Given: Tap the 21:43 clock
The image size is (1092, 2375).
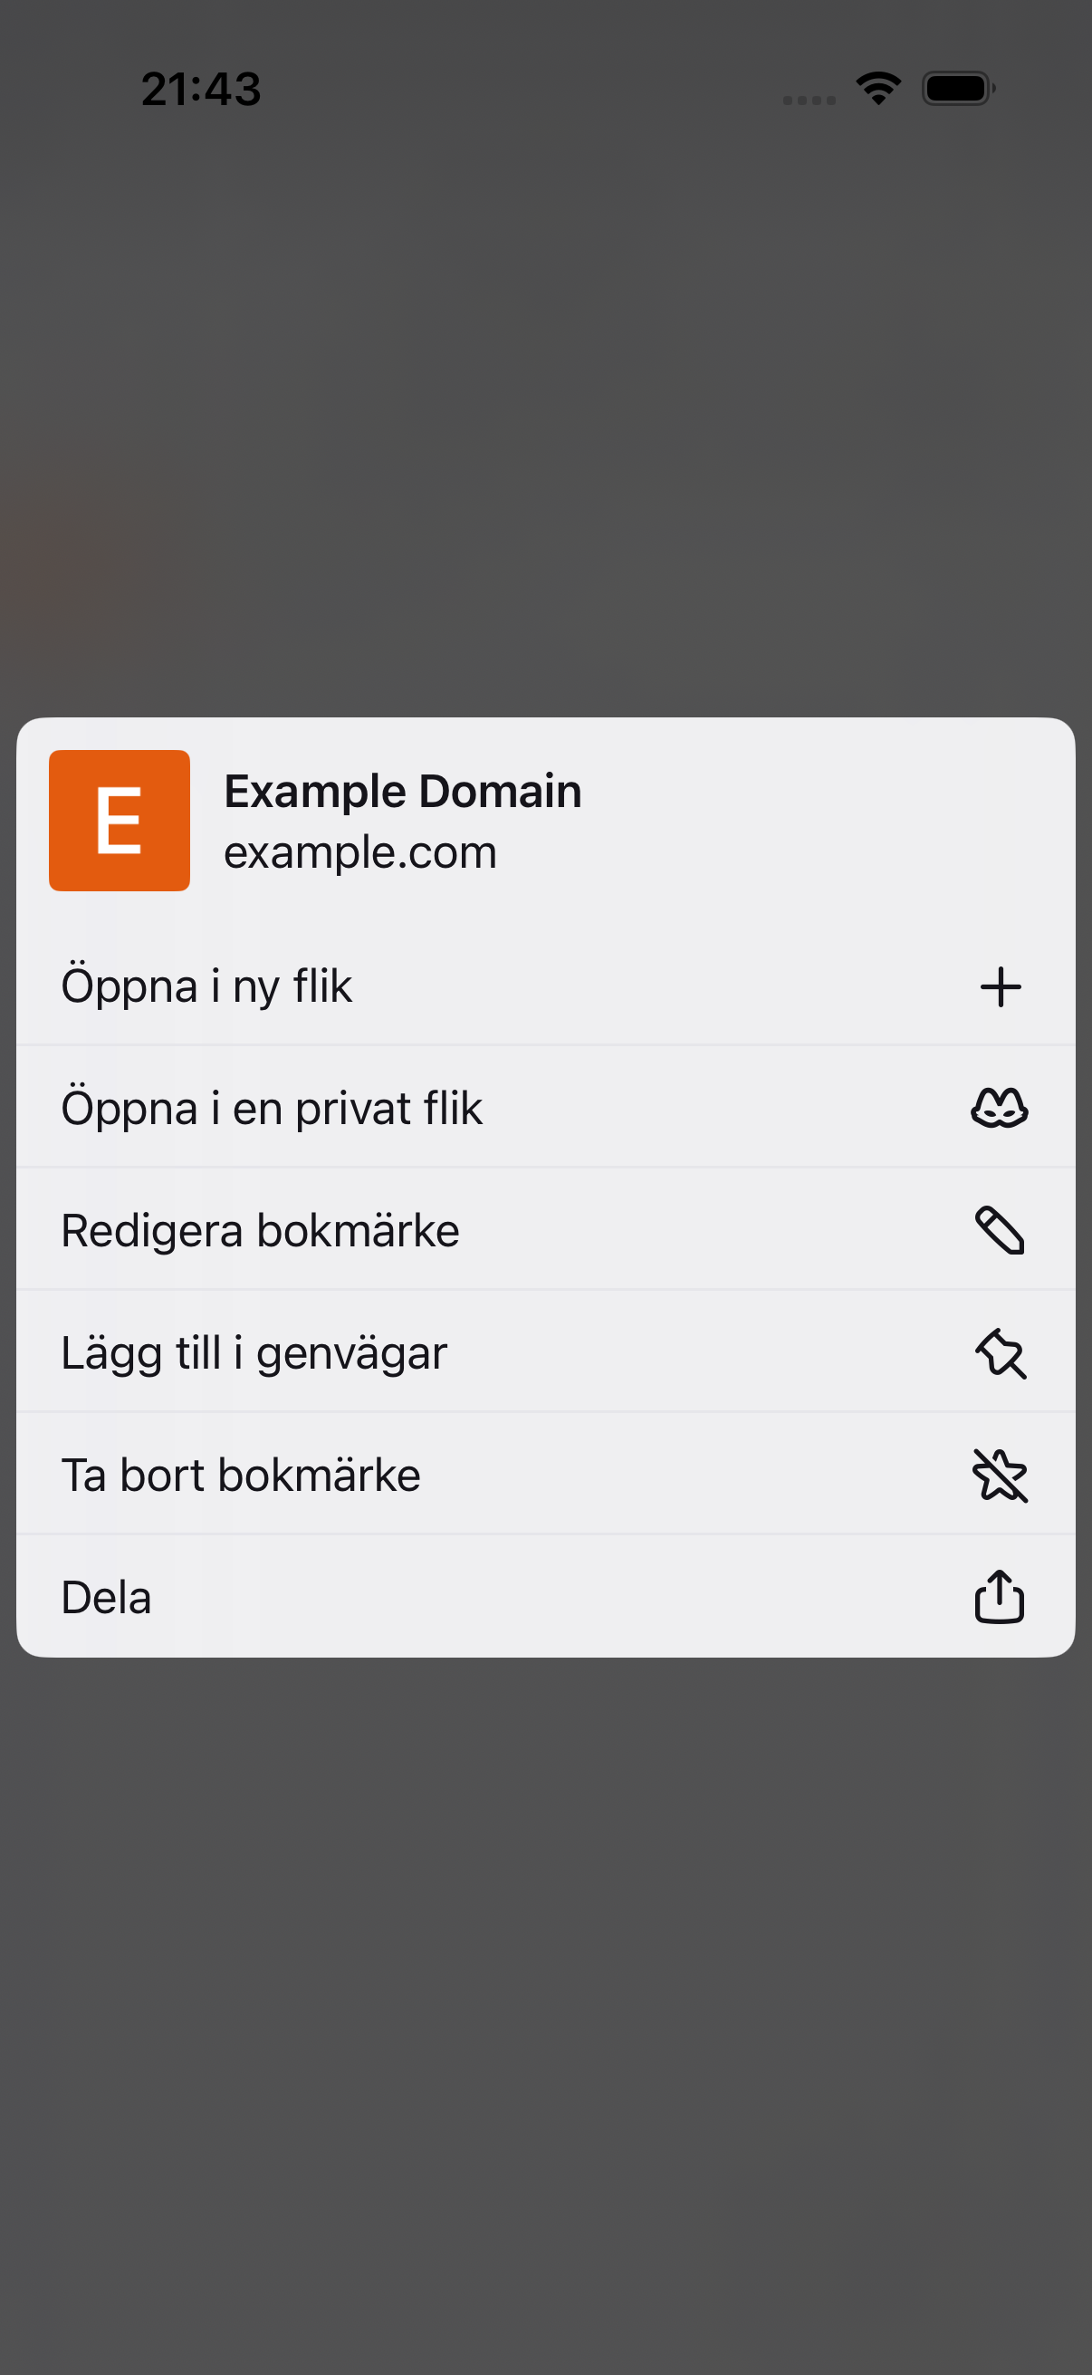Looking at the screenshot, I should pos(201,90).
